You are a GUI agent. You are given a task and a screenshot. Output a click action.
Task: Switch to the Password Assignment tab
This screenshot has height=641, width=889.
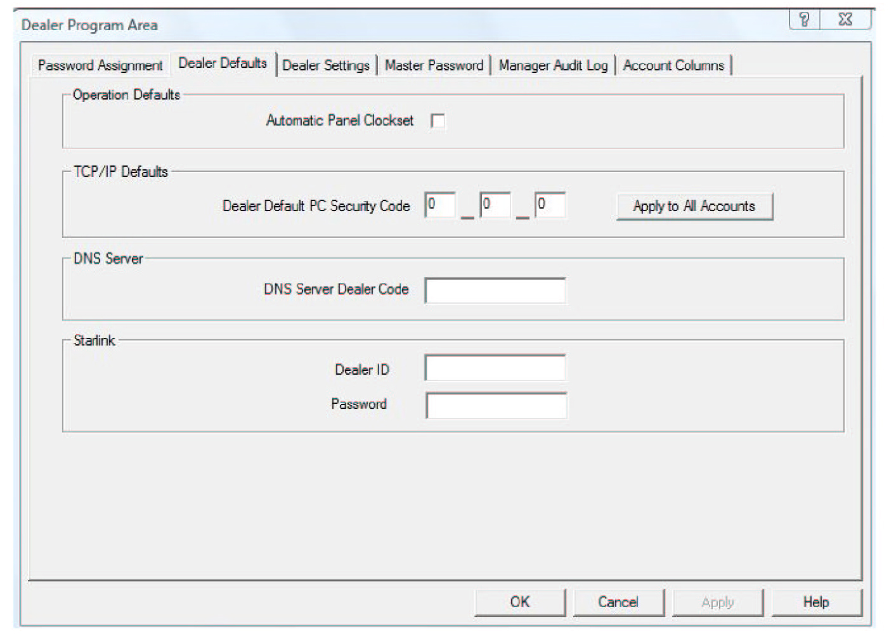point(100,65)
